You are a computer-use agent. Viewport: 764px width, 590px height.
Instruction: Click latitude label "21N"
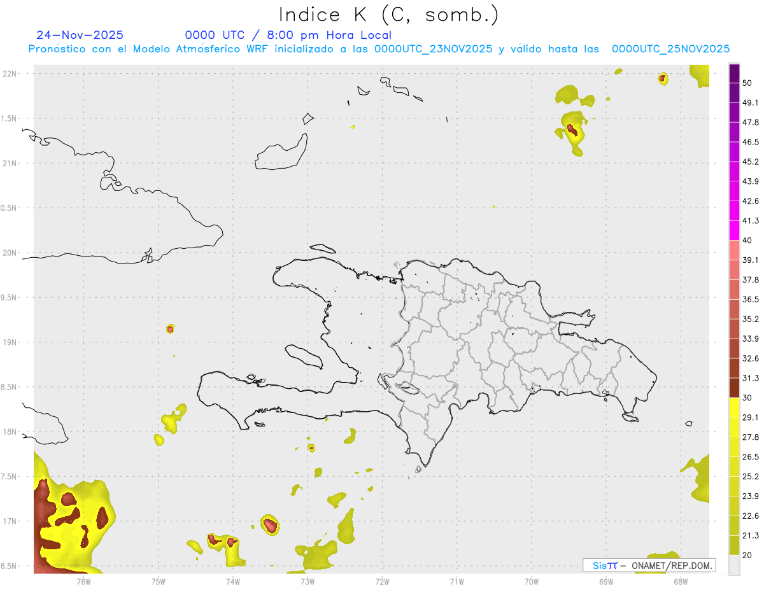11,163
